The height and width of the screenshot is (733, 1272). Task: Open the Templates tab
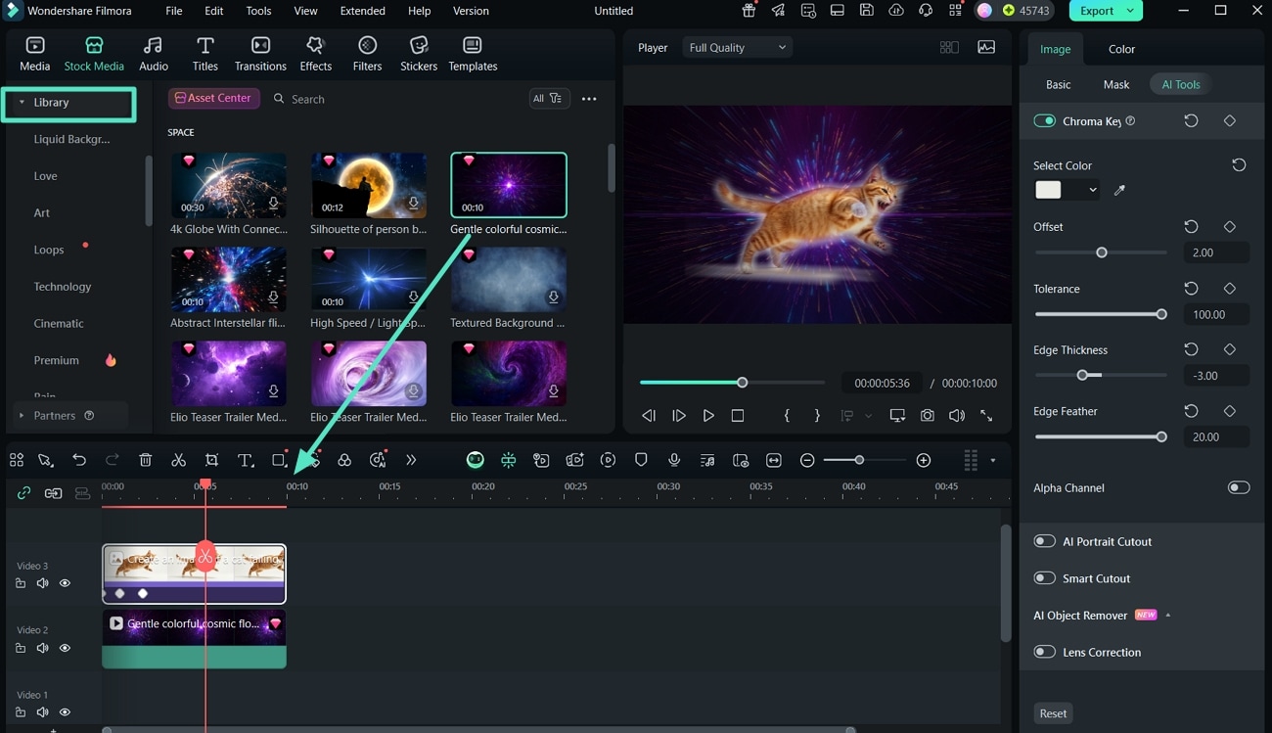[473, 54]
